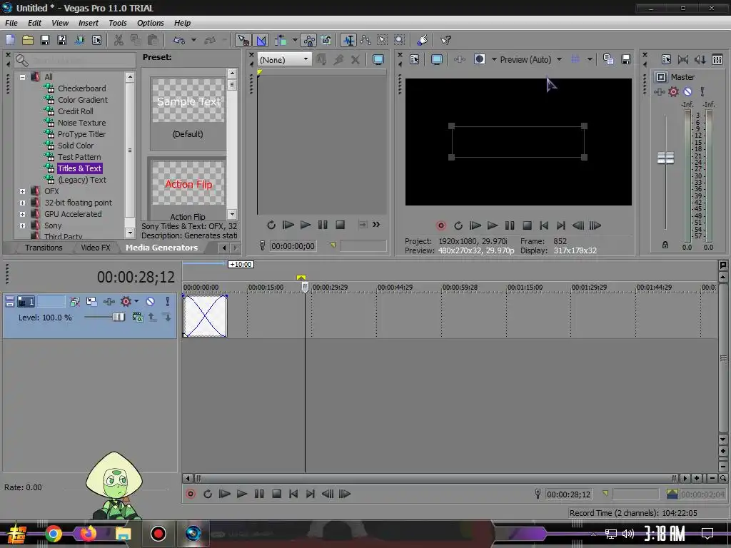Expand the OFX tree node

22,191
